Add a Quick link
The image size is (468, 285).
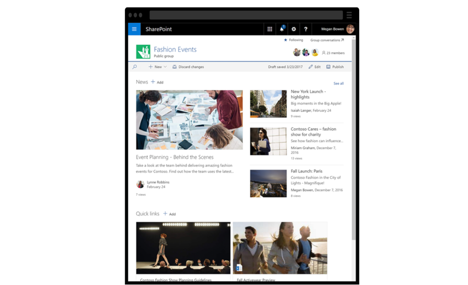169,214
